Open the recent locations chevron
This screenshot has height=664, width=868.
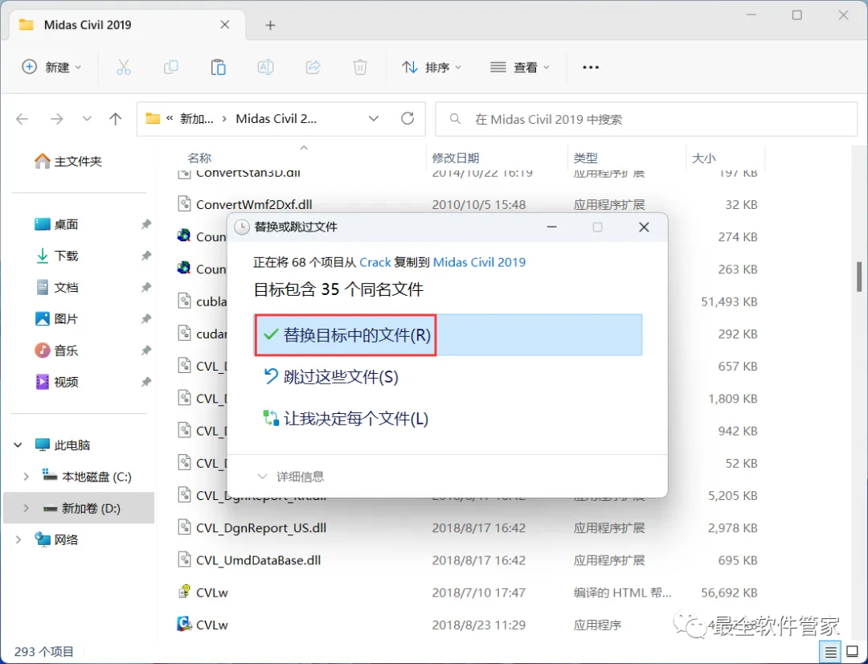87,118
